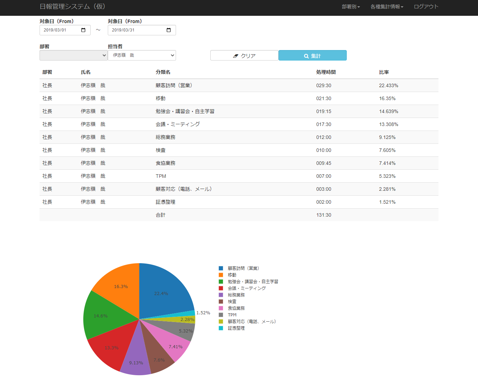
Task: Click the ratio value 14.639%
Action: [389, 111]
